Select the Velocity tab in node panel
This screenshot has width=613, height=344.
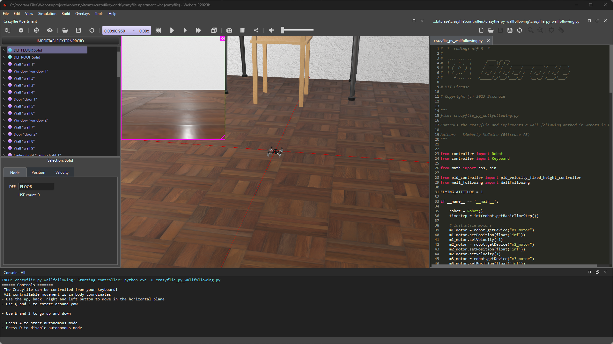[x=62, y=172]
